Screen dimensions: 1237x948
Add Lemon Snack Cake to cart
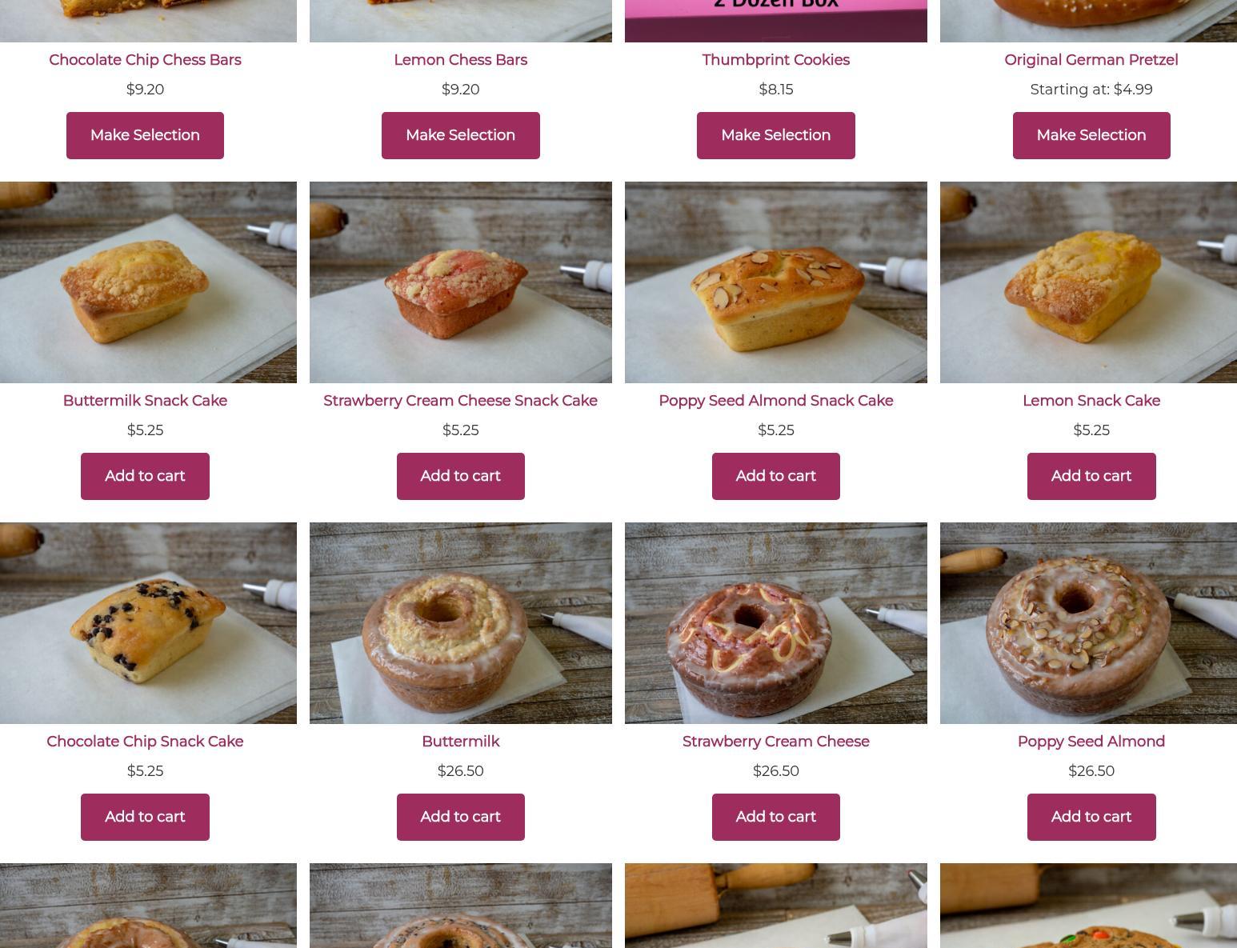pyautogui.click(x=1091, y=476)
